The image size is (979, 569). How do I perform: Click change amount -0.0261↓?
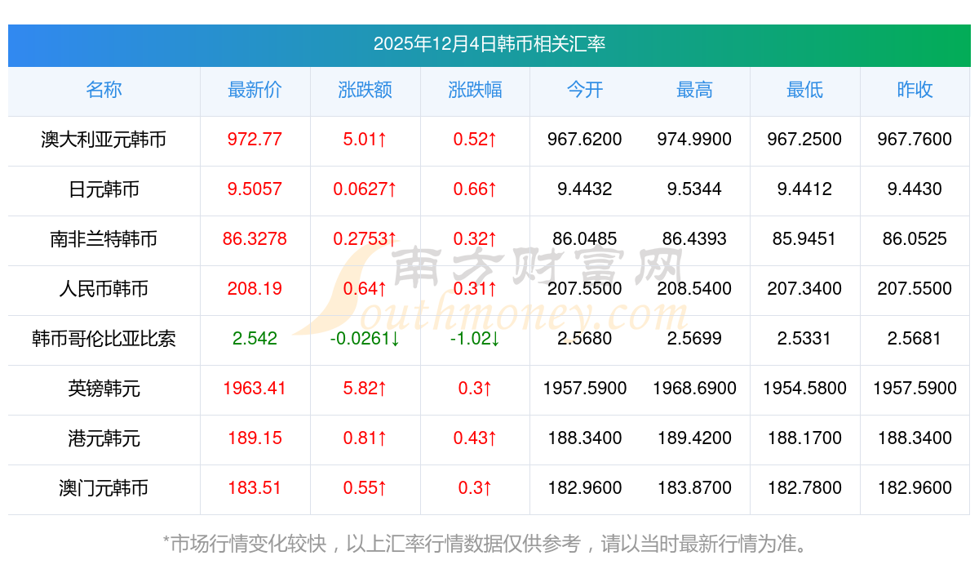tap(365, 339)
